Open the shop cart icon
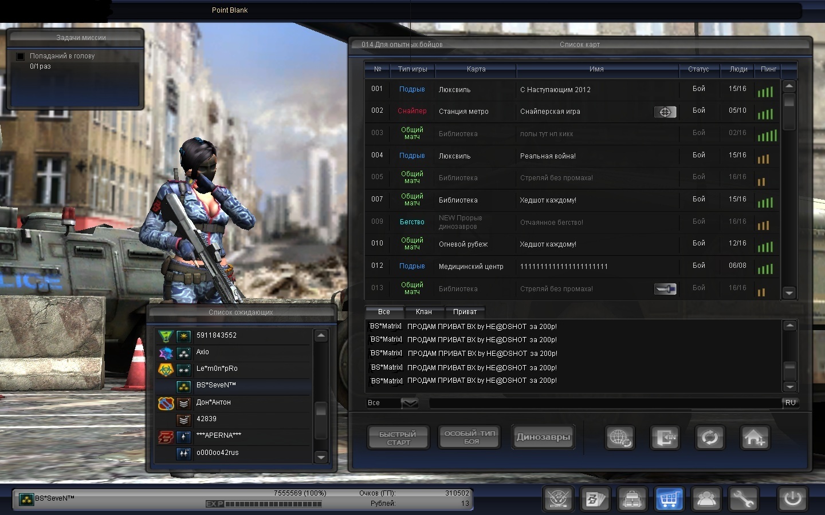 click(669, 499)
